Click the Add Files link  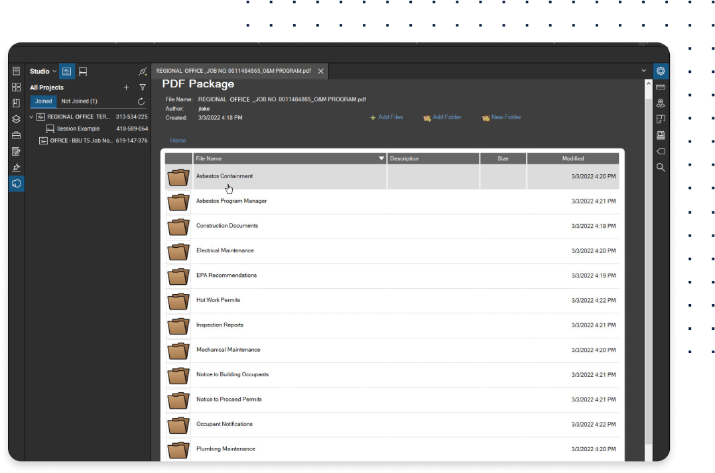coord(387,117)
